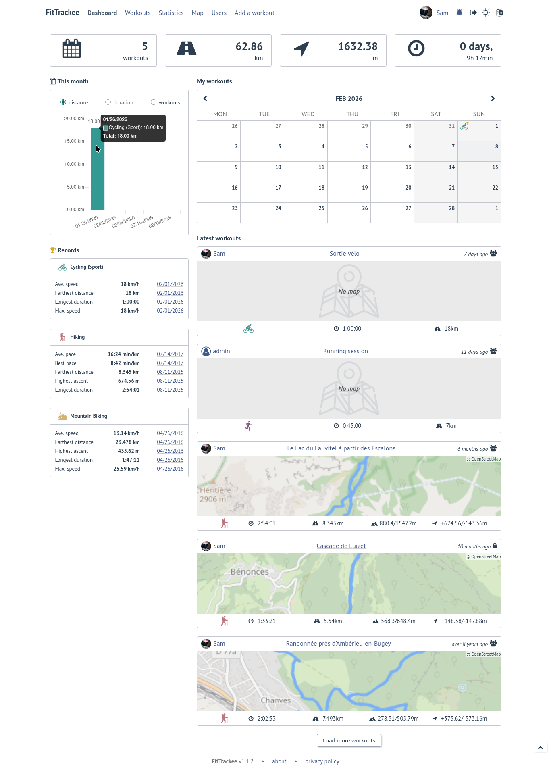The height and width of the screenshot is (769, 551).
Task: Open the Users nav item
Action: pos(219,13)
